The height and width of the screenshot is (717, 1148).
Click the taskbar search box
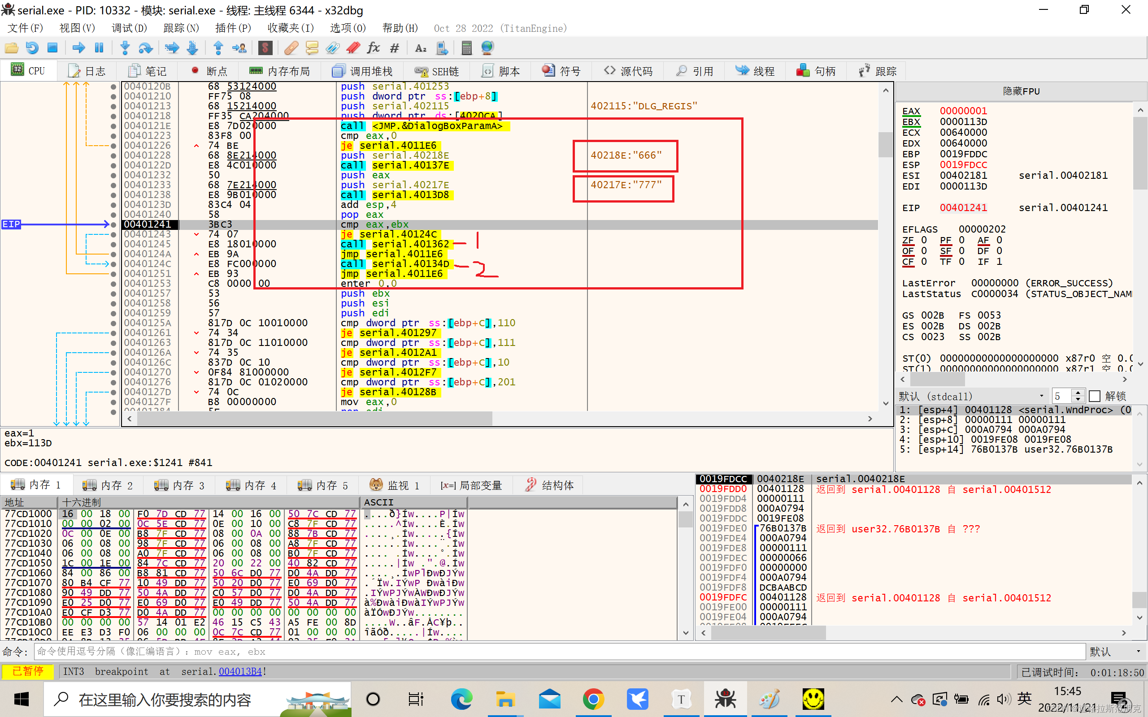coord(197,699)
